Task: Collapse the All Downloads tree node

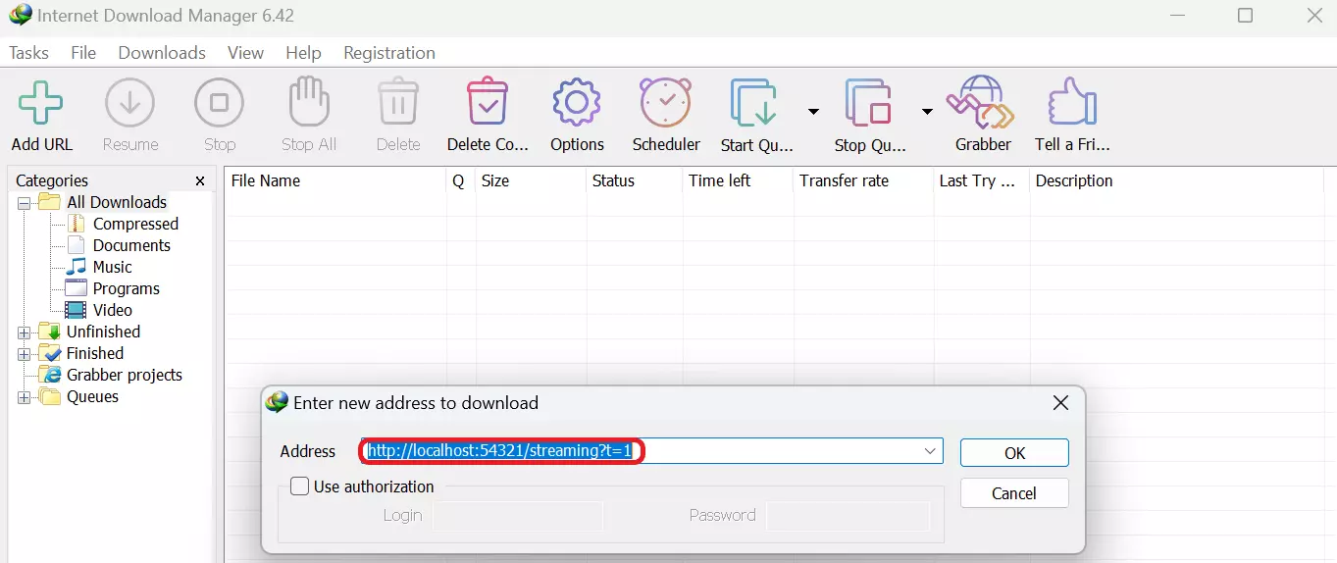Action: coord(25,203)
